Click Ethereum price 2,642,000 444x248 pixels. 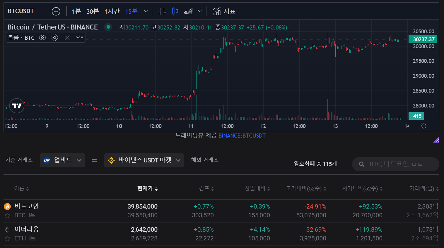[144, 230]
